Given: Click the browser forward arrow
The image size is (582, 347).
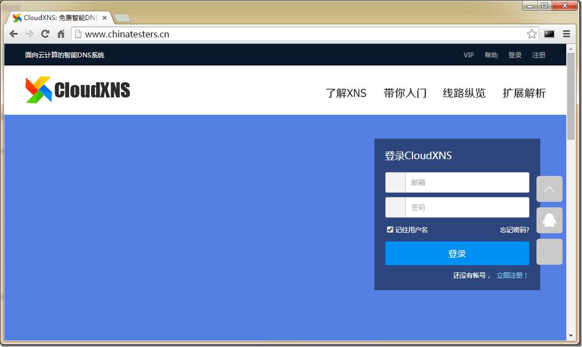Looking at the screenshot, I should (29, 34).
